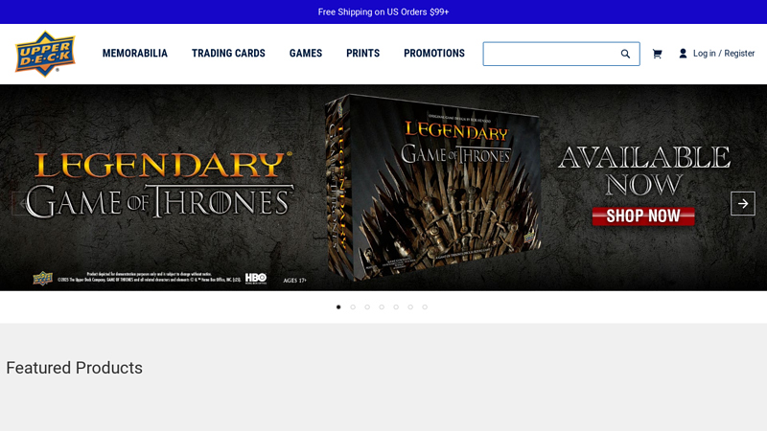Click the user account icon
Screen dimensions: 767x431
(683, 54)
